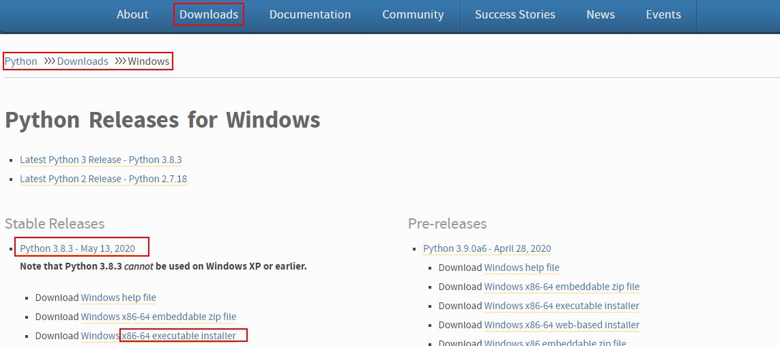Screen dimensions: 780x346
Task: Download Windows help file under Stable Releases
Action: (x=119, y=298)
